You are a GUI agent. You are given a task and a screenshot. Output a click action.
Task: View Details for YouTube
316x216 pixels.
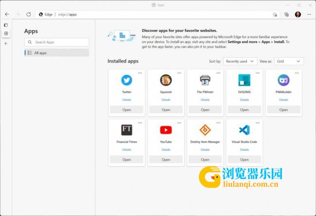[166, 150]
